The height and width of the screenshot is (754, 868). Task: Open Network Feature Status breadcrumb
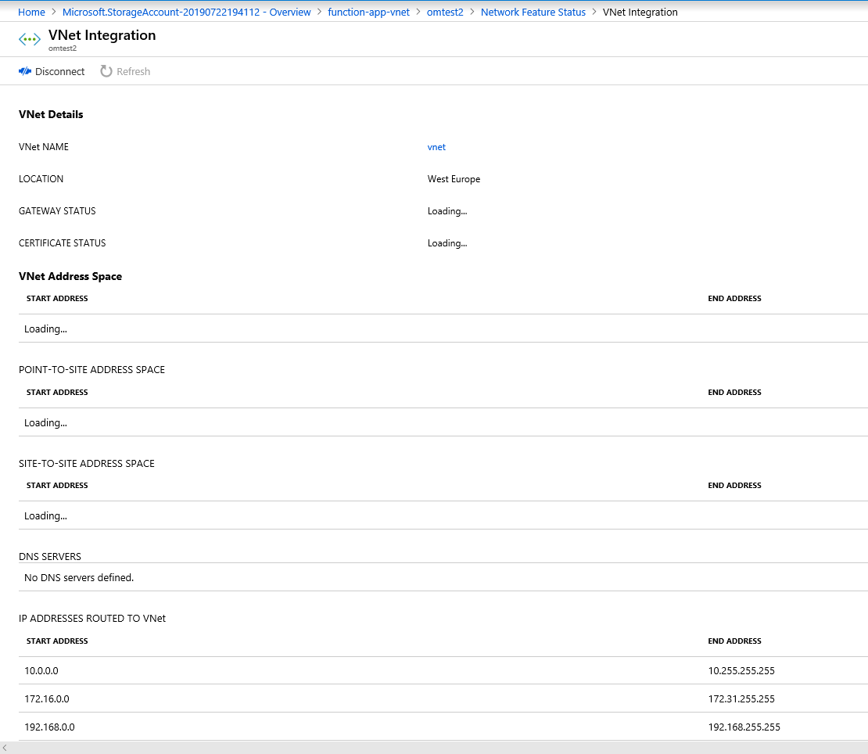point(533,12)
